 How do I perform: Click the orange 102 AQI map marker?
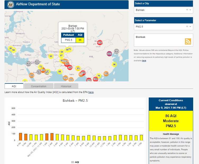pyautogui.click(x=32, y=76)
